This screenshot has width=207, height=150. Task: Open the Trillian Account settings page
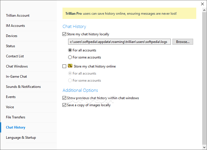point(18,16)
